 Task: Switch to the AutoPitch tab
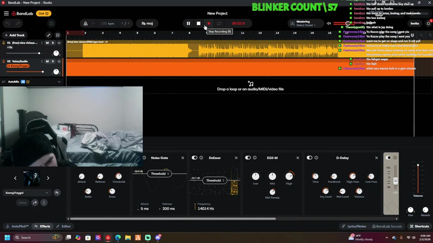pyautogui.click(x=18, y=226)
